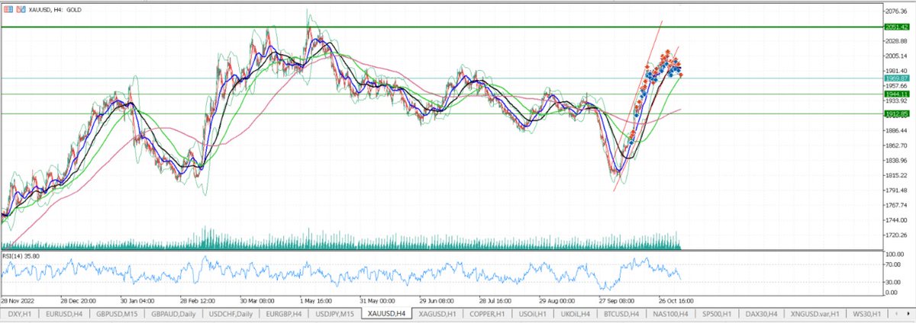Click the 2076.36 price scale value
This screenshot has width=916, height=323.
[896, 11]
